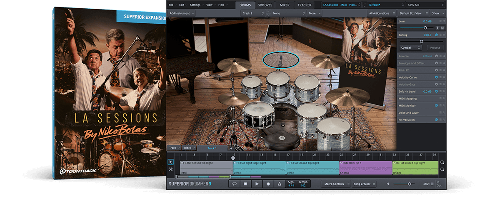Open the Reverse property menu icon
500x203 pixels.
pos(441,56)
